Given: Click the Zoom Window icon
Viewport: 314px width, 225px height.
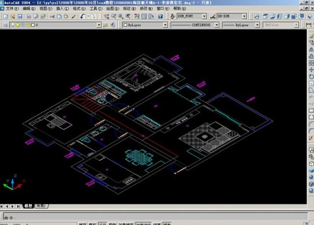Looking at the screenshot, I should [121, 16].
